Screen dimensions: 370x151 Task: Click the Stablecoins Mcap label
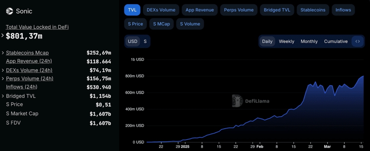pyautogui.click(x=27, y=53)
